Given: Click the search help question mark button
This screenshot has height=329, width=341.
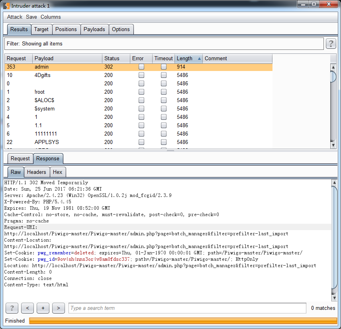Looking at the screenshot, I should (12, 308).
